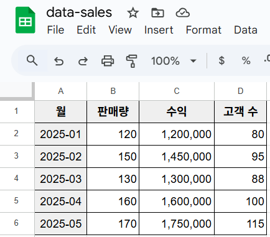Select cell containing 2025-04
This screenshot has height=237, width=270.
[x=61, y=201]
